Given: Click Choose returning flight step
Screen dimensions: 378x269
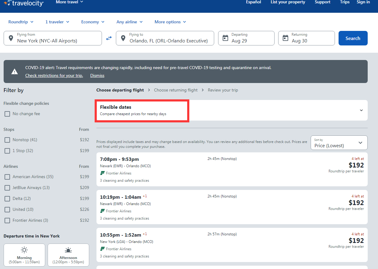Looking at the screenshot, I should click(176, 90).
